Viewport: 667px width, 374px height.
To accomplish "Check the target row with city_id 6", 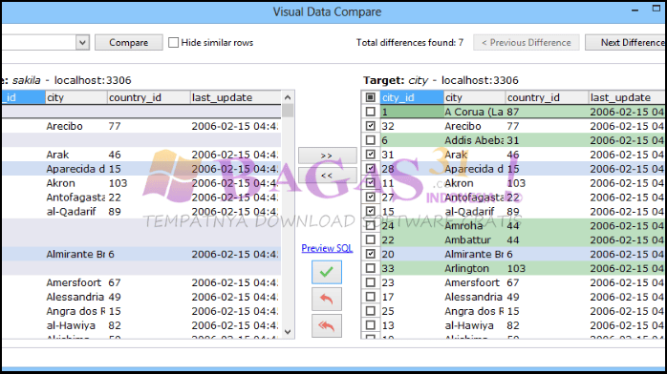I will click(370, 140).
